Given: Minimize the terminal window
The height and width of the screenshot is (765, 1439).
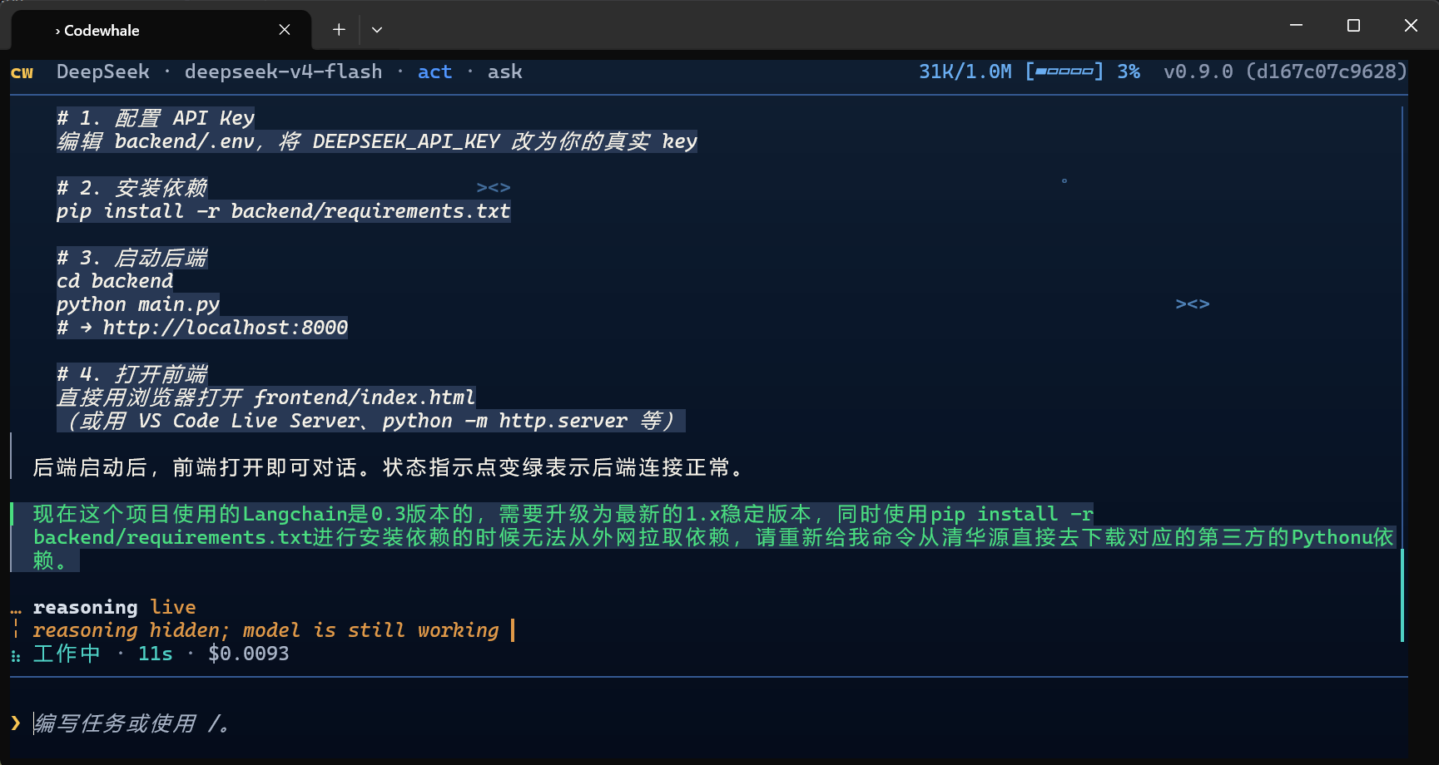Looking at the screenshot, I should 1296,26.
